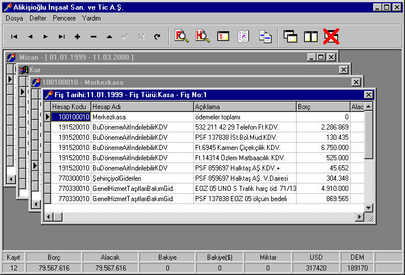Click Mizan window scroll left arrow
405x275 pixels.
click(x=11, y=179)
